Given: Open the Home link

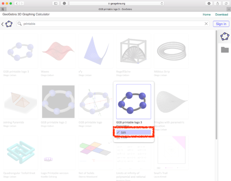Looking at the screenshot, I should point(207,15).
